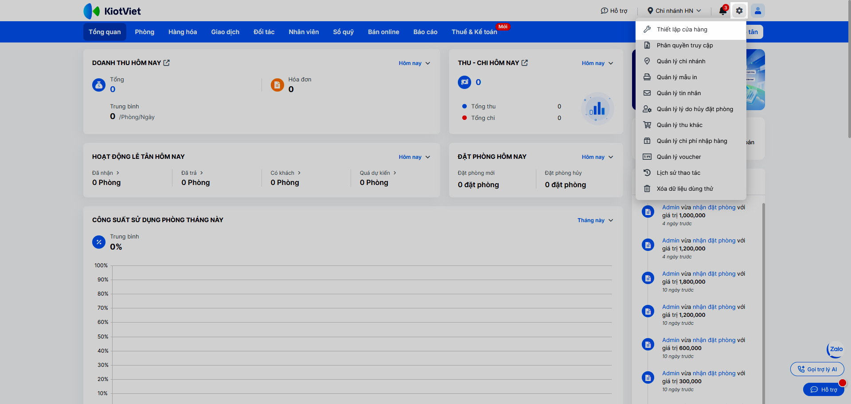
Task: Expand Hôm nay filter in Đặt phòng card
Action: coord(597,157)
